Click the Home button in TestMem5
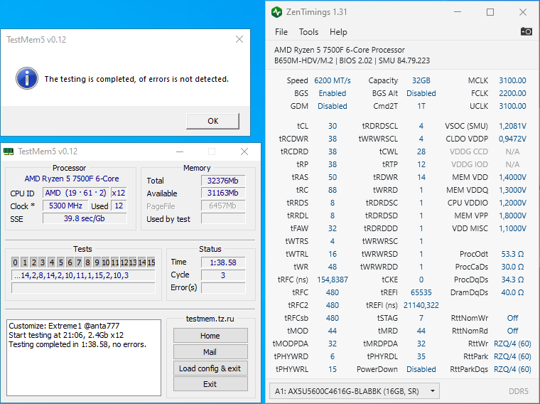The image size is (540, 404). pos(210,336)
